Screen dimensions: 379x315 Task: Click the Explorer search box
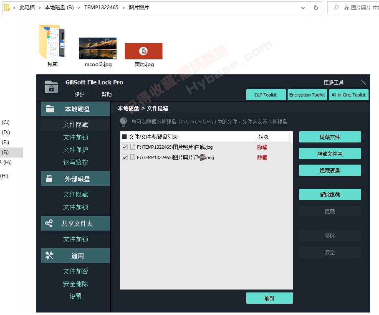click(x=354, y=8)
